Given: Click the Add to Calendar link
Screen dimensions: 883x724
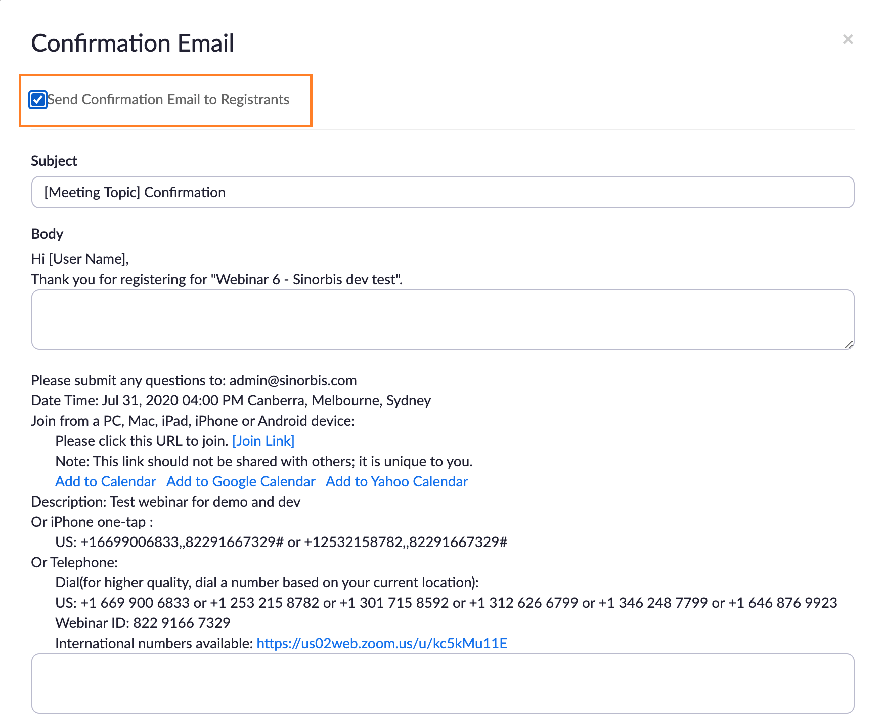Looking at the screenshot, I should point(105,481).
